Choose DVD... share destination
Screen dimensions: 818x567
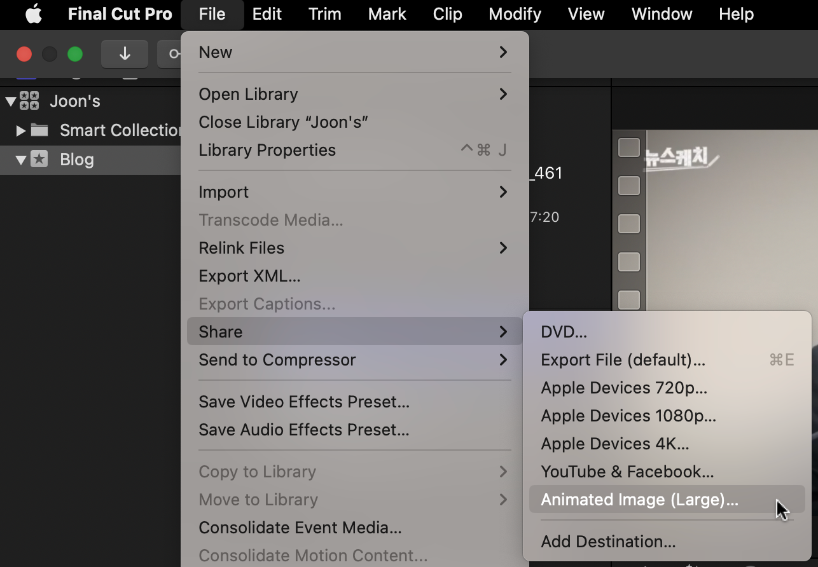(667, 332)
